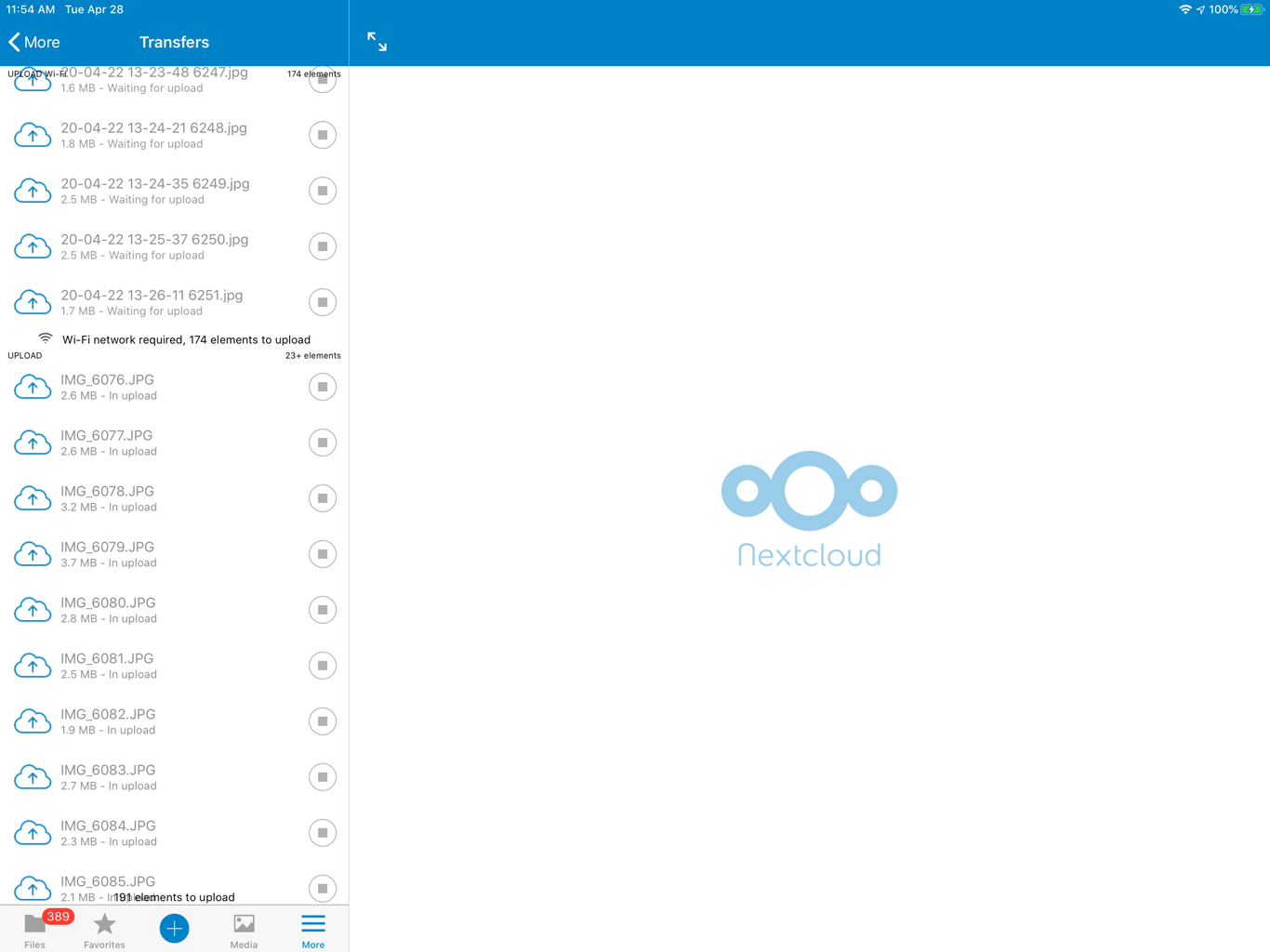Screen dimensions: 1270x952
Task: Select the IMG_6077.JPG file name
Action: pyautogui.click(x=106, y=436)
